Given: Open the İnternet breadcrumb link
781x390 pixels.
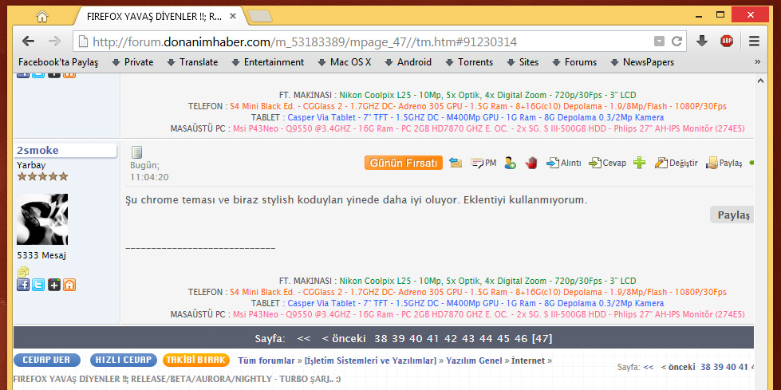Looking at the screenshot, I should 528,360.
